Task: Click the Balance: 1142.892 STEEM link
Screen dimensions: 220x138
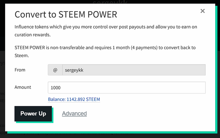Action: (x=74, y=99)
